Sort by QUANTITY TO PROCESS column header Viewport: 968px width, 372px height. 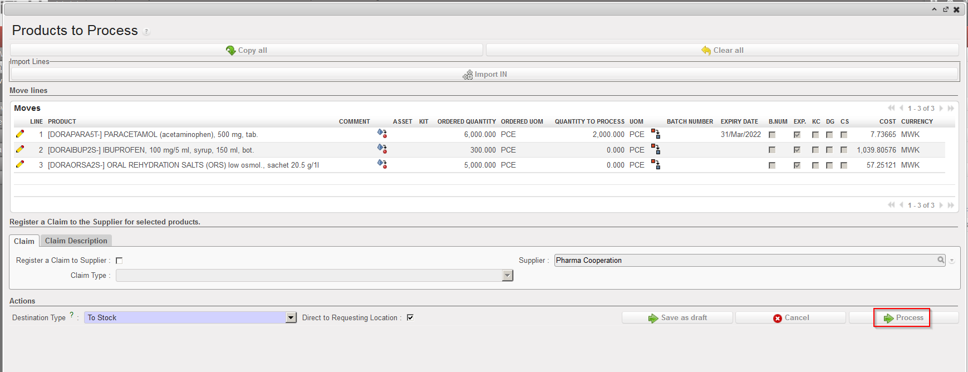tap(589, 121)
